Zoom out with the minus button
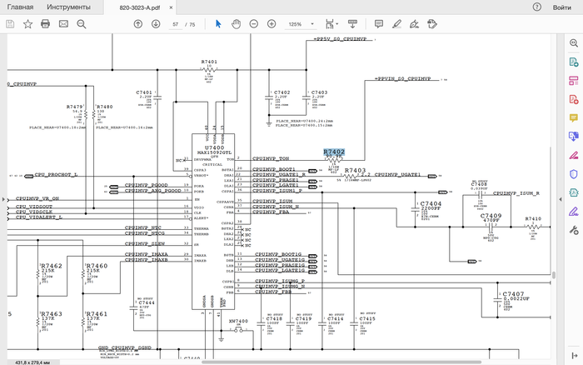The height and width of the screenshot is (365, 583). [253, 24]
